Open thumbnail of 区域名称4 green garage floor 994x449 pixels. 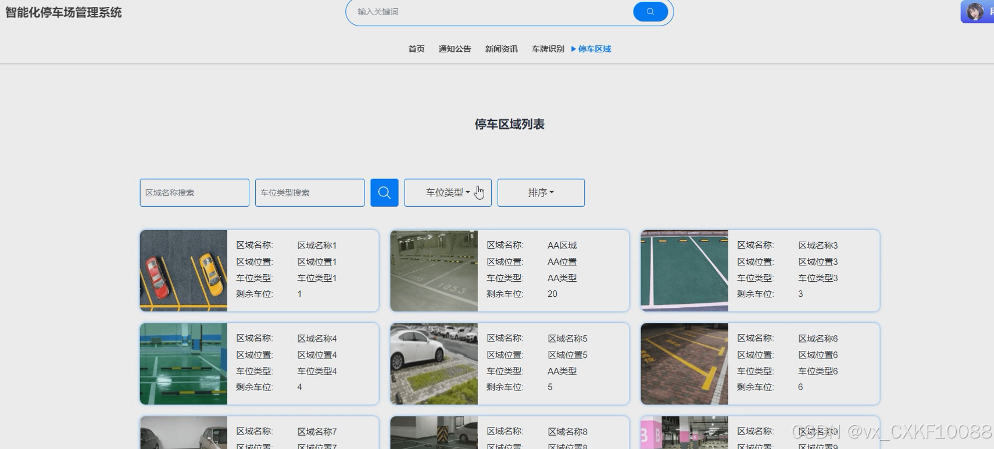(x=184, y=364)
